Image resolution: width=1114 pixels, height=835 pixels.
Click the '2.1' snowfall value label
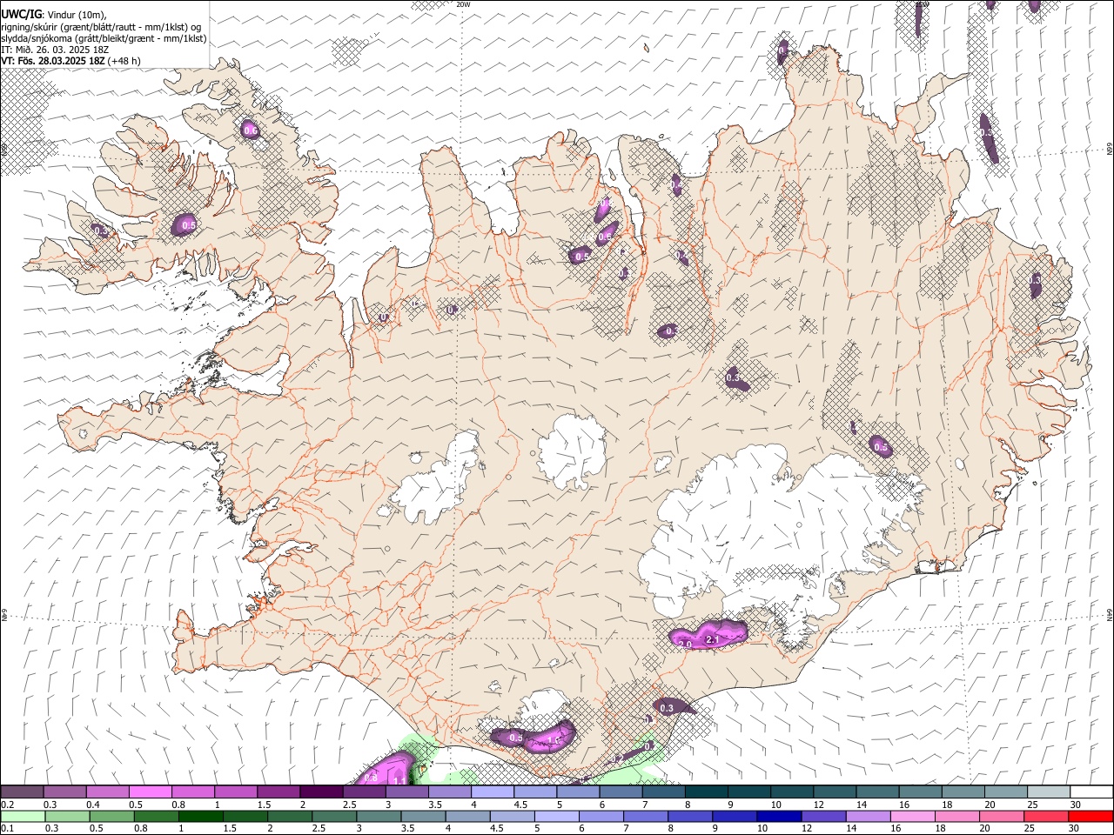(711, 639)
